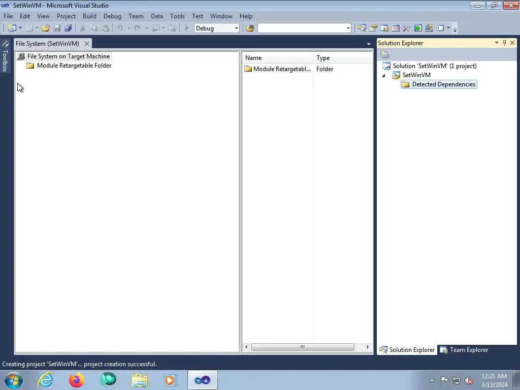Click the Add New Item toolbar icon
The width and height of the screenshot is (520, 390).
click(29, 28)
